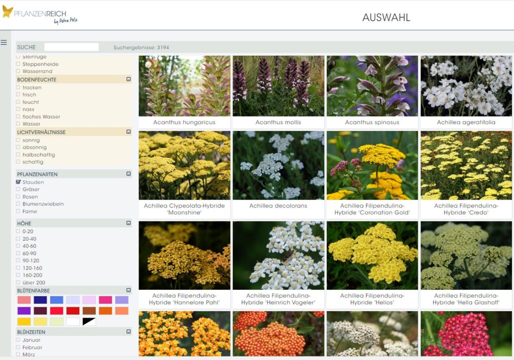Click the 'Heinrich Vogeler' plant name link
This screenshot has width=514, height=360.
(278, 299)
